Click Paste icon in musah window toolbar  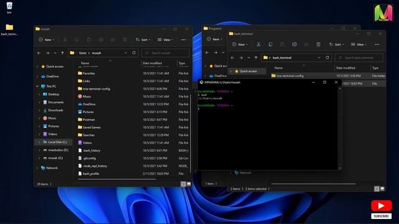pos(89,40)
